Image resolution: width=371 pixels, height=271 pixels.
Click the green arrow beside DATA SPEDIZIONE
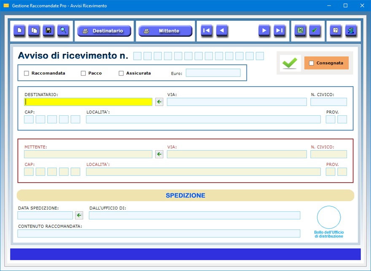click(79, 215)
